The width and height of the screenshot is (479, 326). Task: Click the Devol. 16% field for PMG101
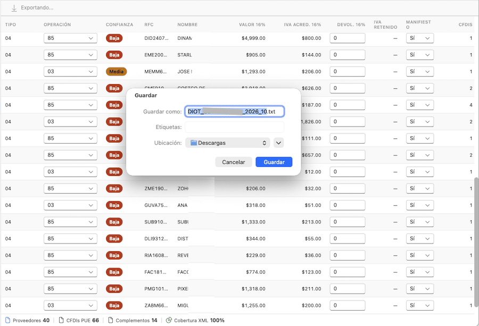point(348,289)
